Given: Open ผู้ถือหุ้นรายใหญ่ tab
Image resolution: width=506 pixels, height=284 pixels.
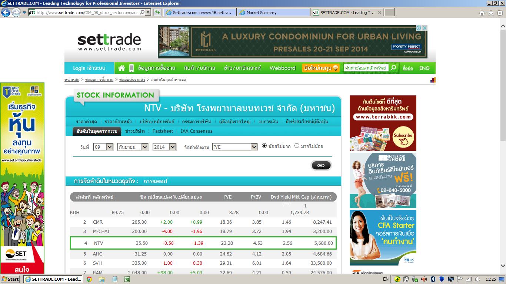Looking at the screenshot, I should 235,122.
